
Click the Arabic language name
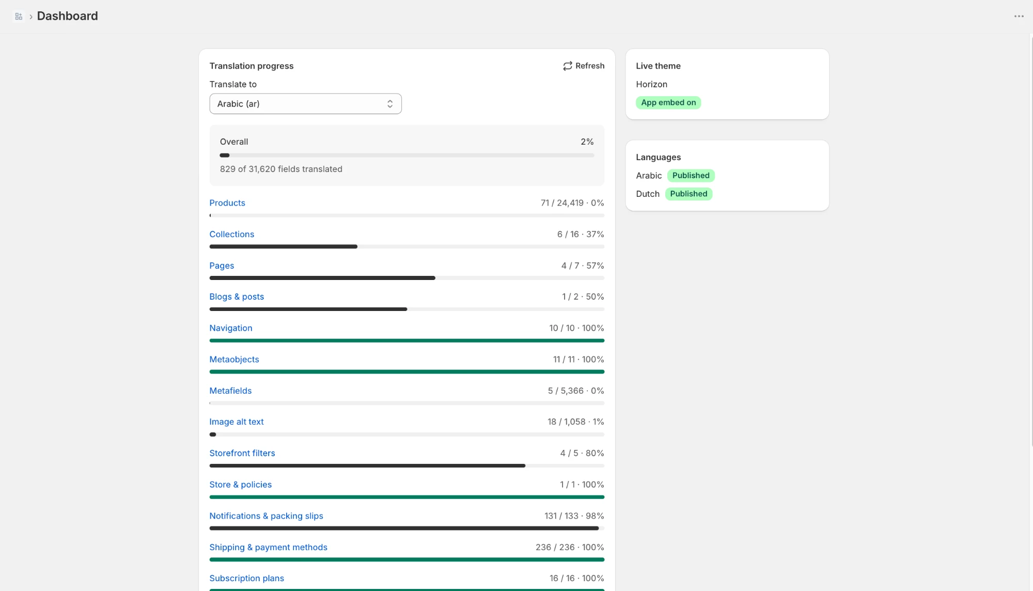tap(649, 176)
